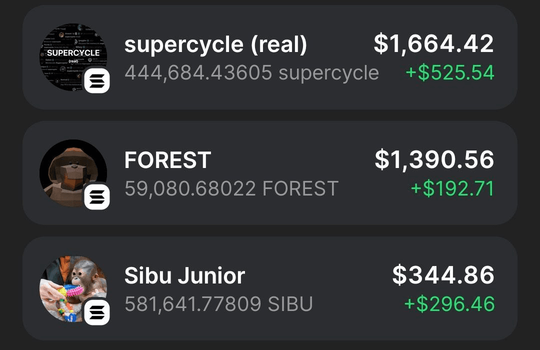Tap the +$192.71 gain on FOREST

click(x=452, y=189)
